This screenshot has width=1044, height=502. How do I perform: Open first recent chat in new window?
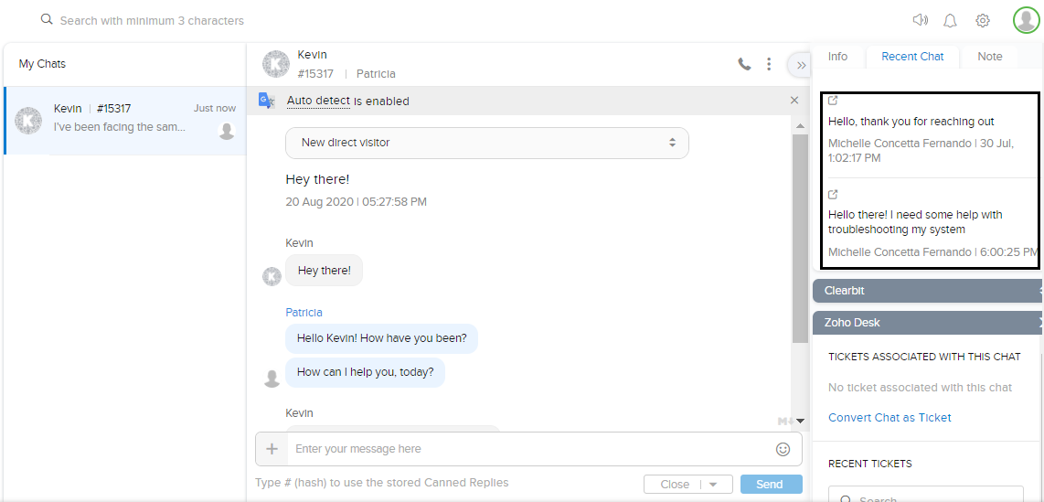(x=833, y=101)
